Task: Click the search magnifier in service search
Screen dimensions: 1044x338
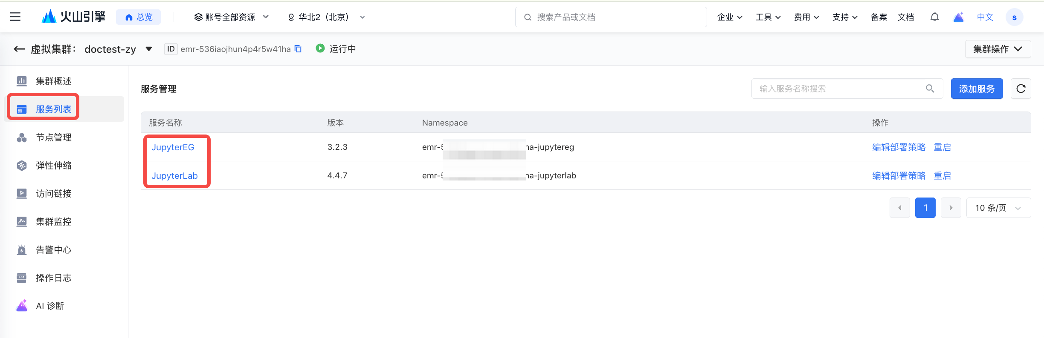Action: (x=930, y=89)
